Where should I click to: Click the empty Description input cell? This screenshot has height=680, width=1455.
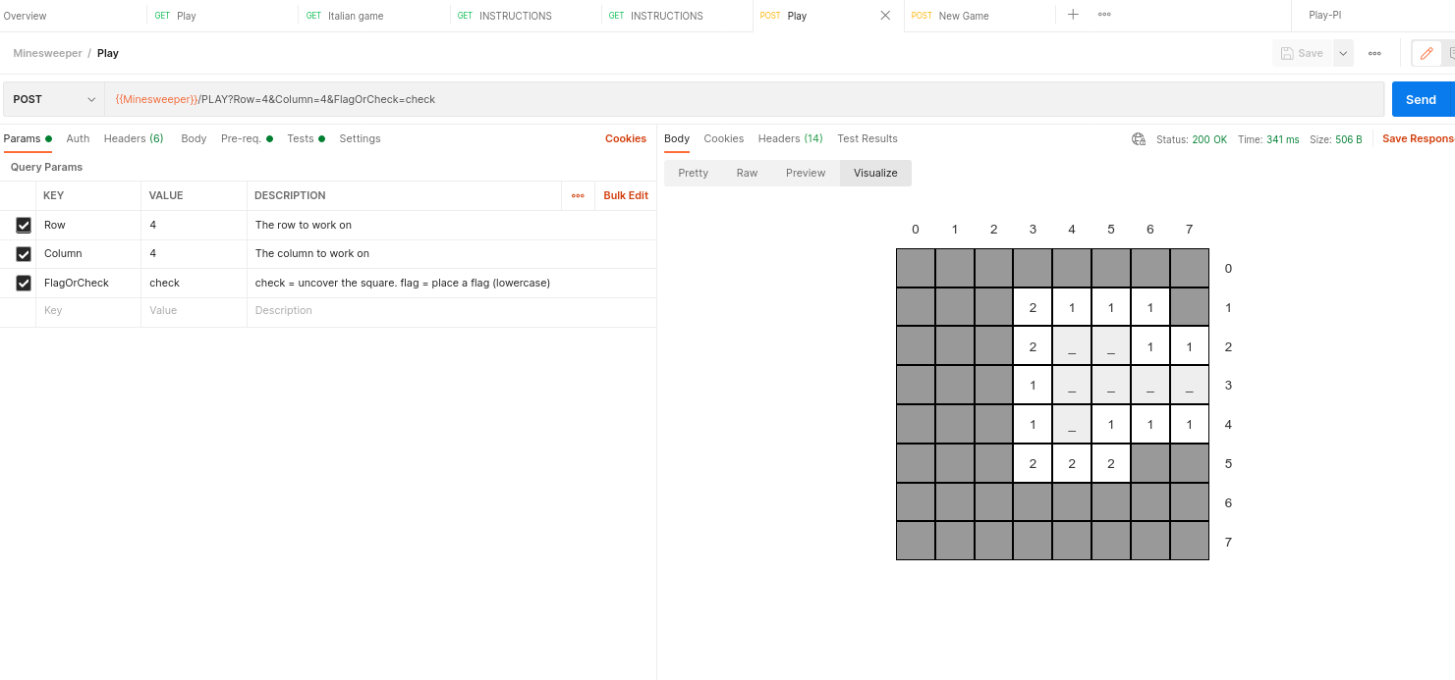point(452,311)
